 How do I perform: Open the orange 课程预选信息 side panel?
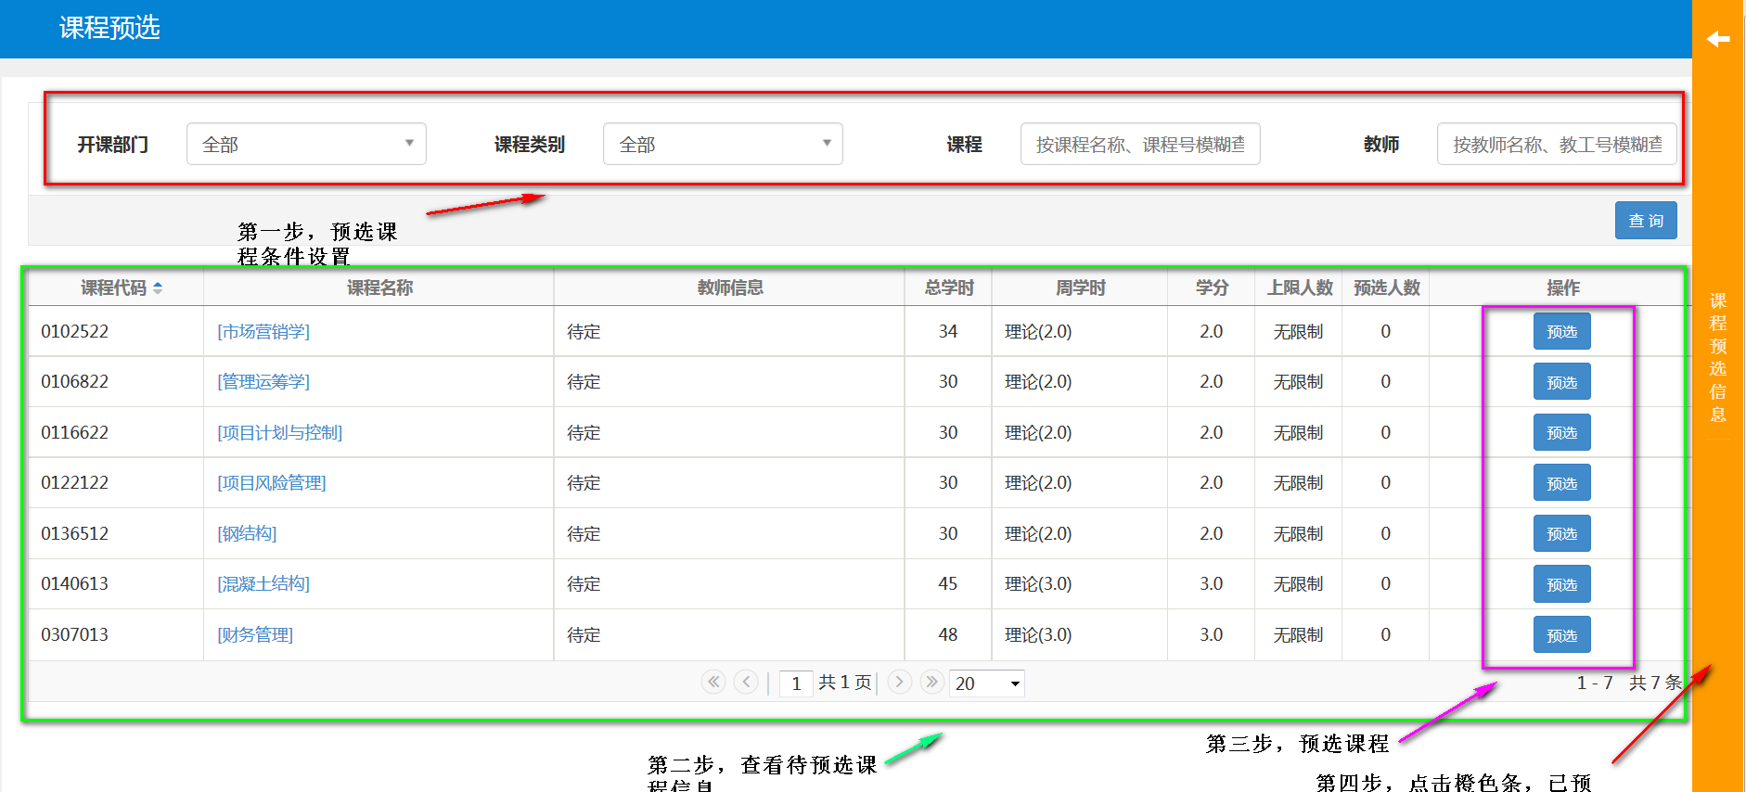click(1718, 357)
